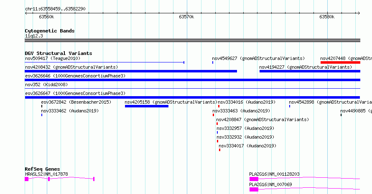
Task: Click the nsv4194227 variant label
Action: pyautogui.click(x=306, y=67)
